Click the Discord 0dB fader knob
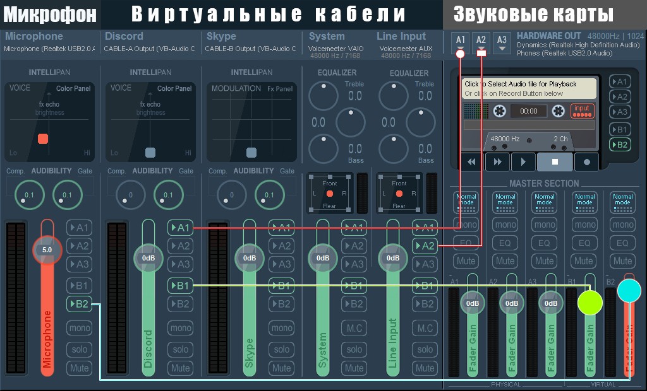This screenshot has height=391, width=647. click(148, 258)
